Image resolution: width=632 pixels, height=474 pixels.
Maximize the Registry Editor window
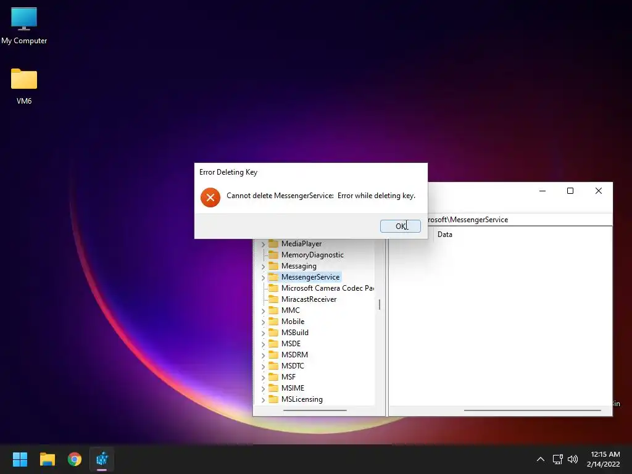[570, 191]
